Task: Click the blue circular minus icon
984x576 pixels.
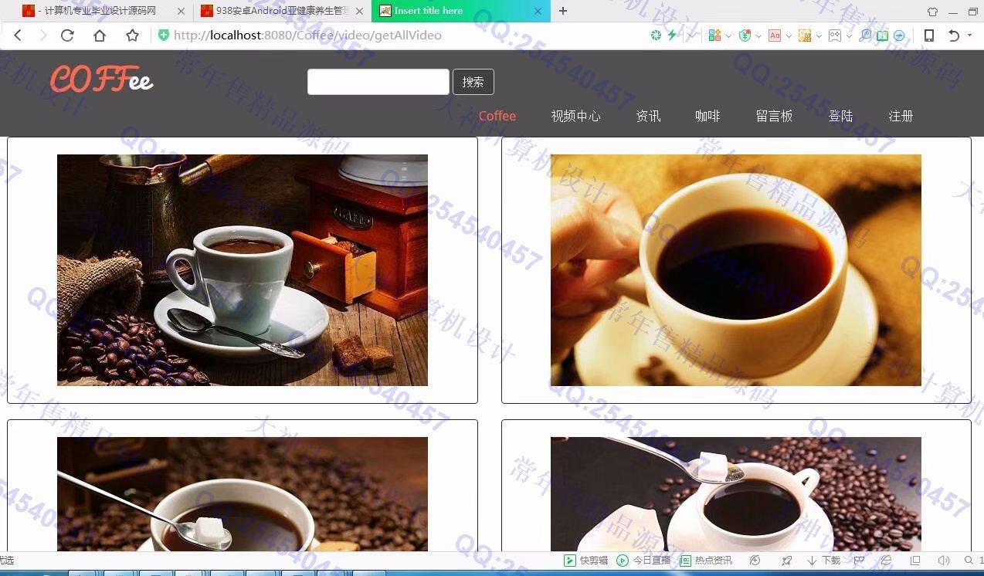Action: (899, 36)
